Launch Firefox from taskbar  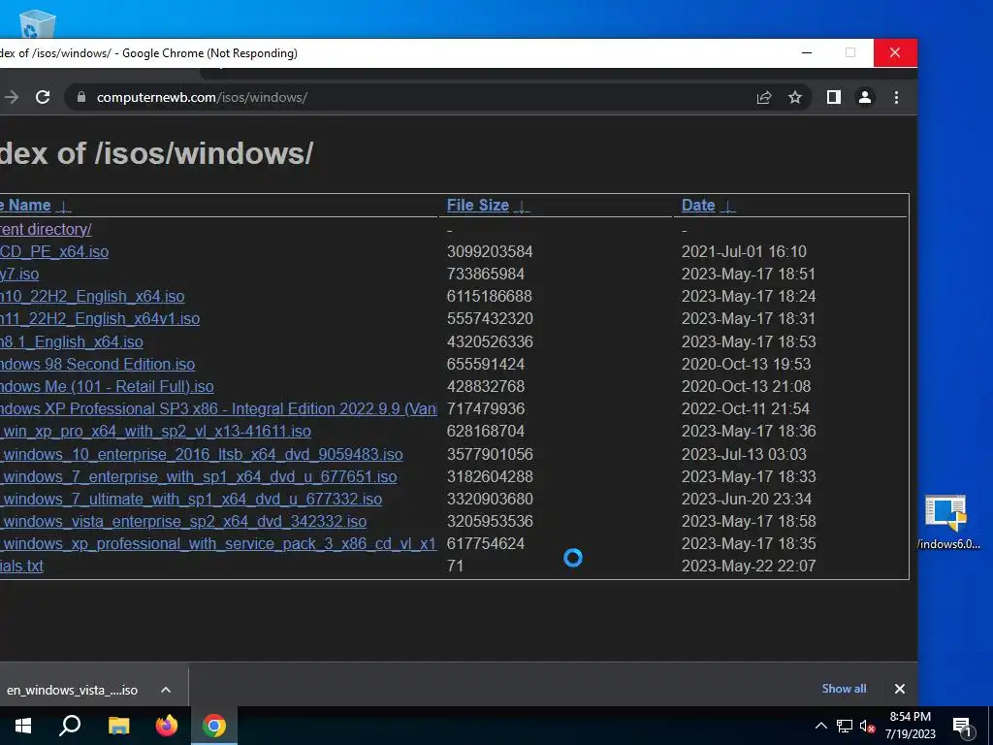tap(167, 726)
